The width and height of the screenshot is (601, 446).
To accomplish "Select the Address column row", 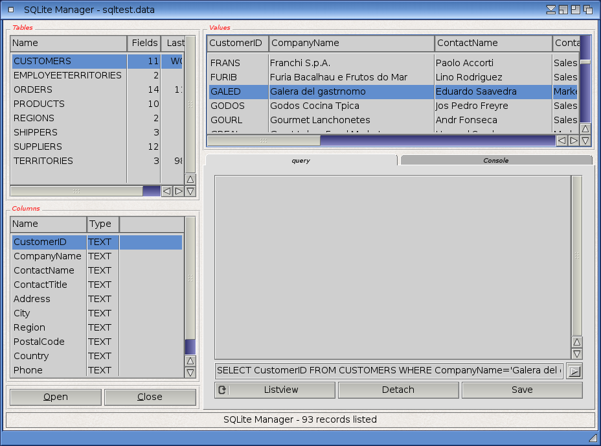I will (x=96, y=299).
